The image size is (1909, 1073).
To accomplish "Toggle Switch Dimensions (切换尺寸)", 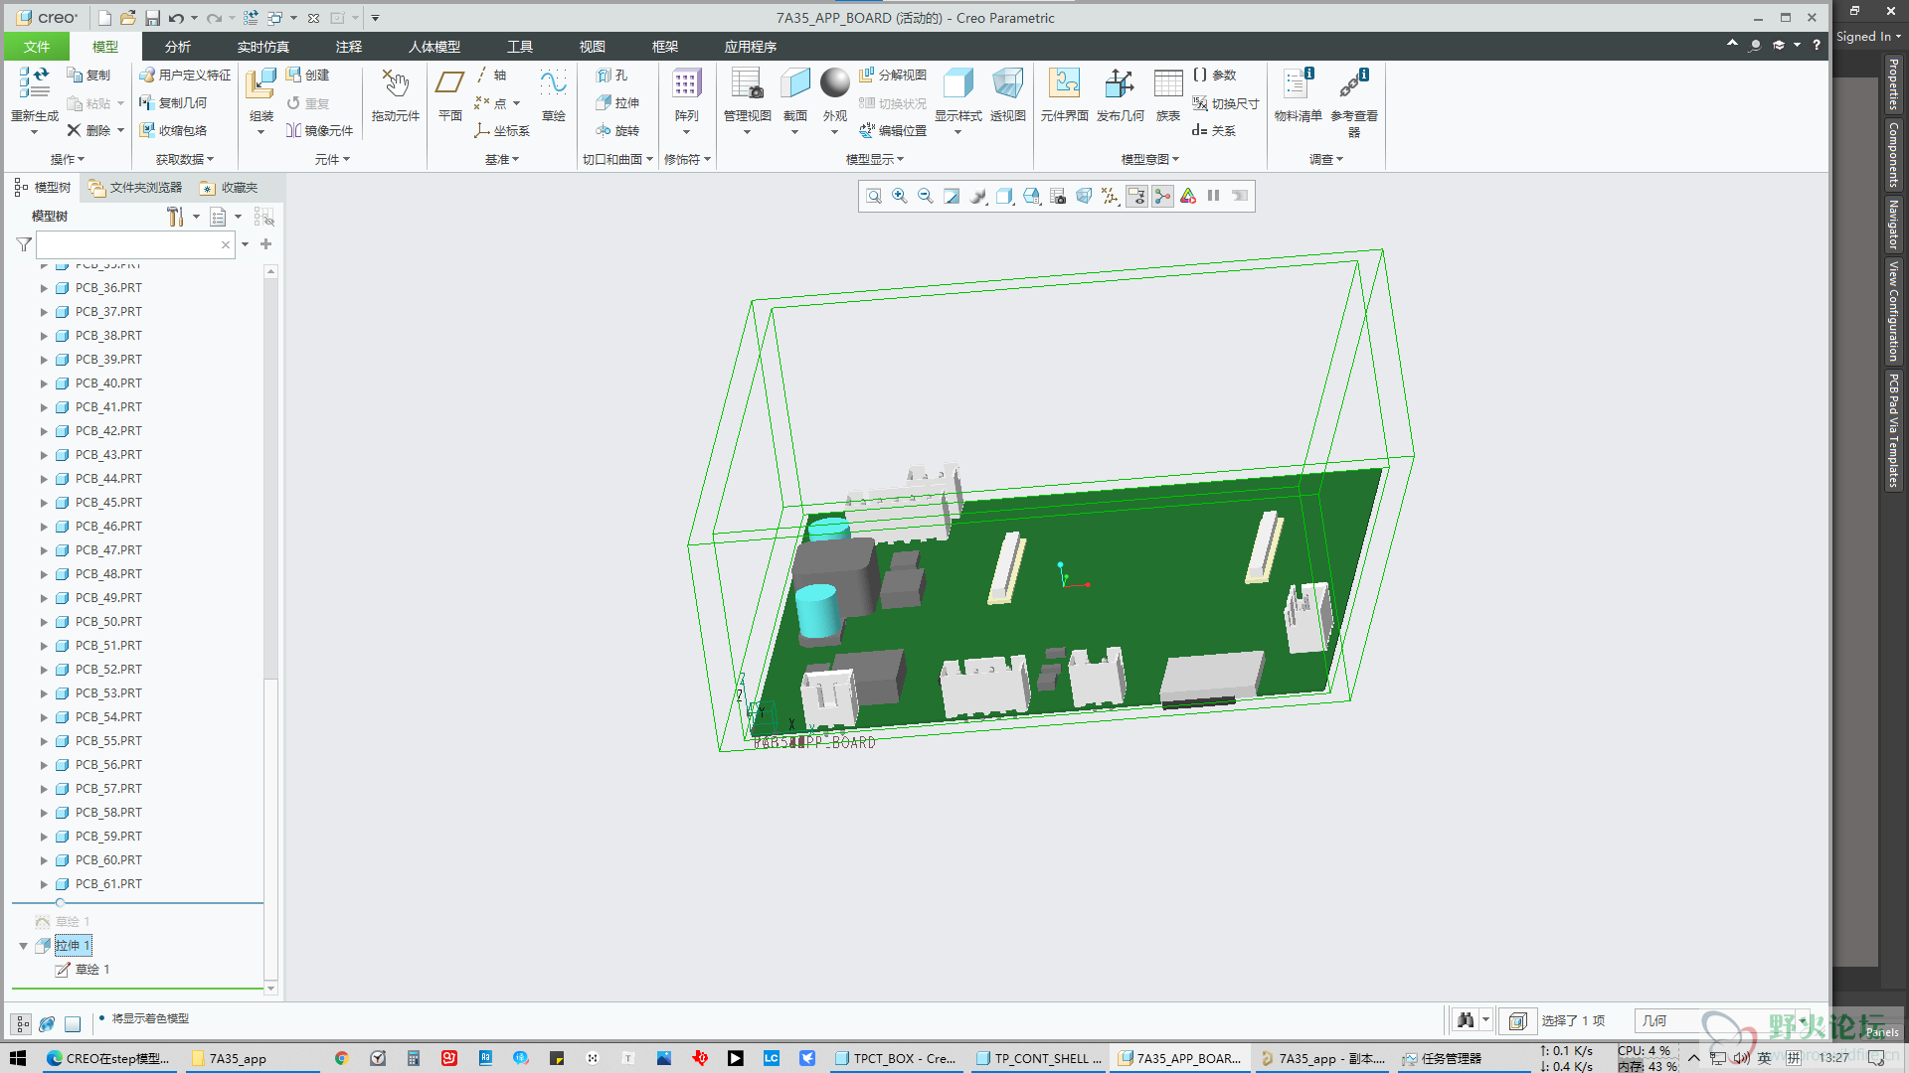I will (x=1225, y=103).
